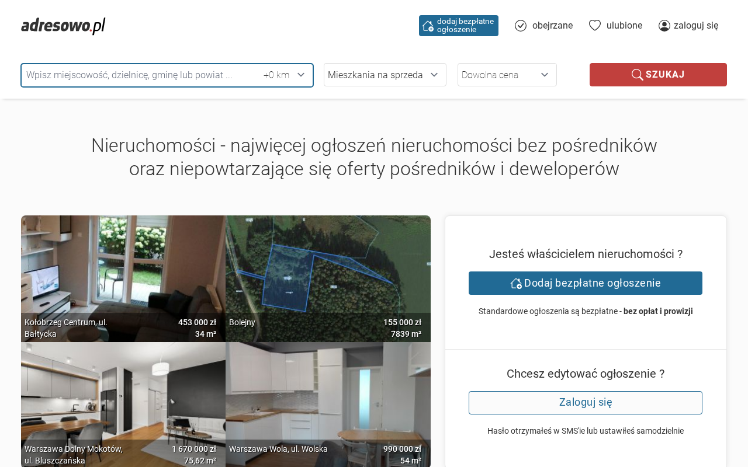Viewport: 748px width, 467px height.
Task: Click the magnifier icon in the Szukaj button
Action: [x=637, y=75]
